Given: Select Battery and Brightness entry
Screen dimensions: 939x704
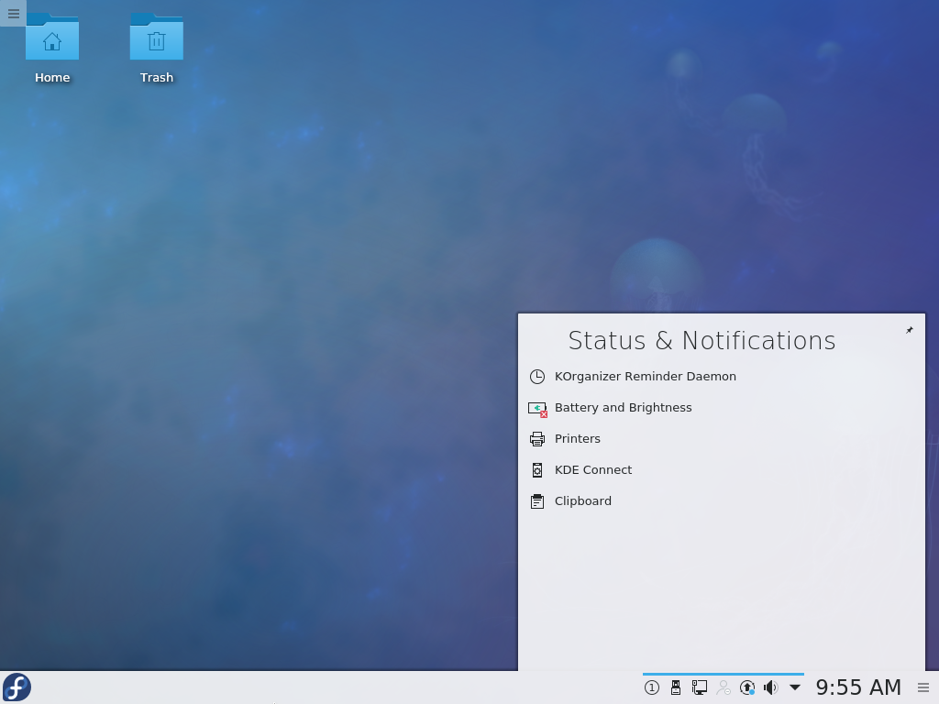Looking at the screenshot, I should pyautogui.click(x=623, y=408).
